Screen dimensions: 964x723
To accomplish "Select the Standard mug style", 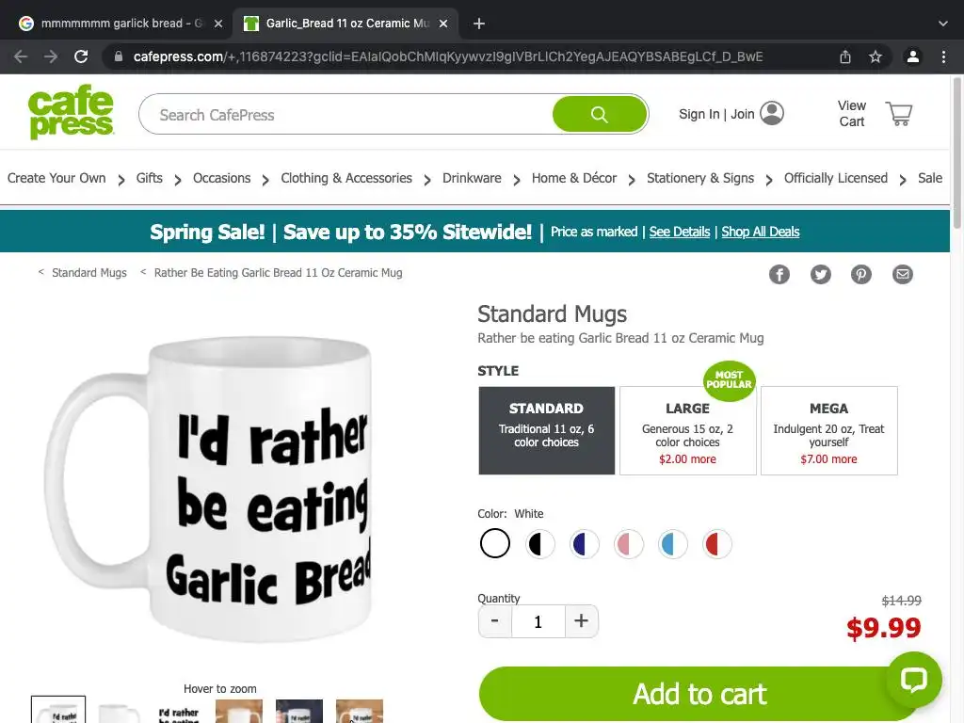I will click(547, 430).
